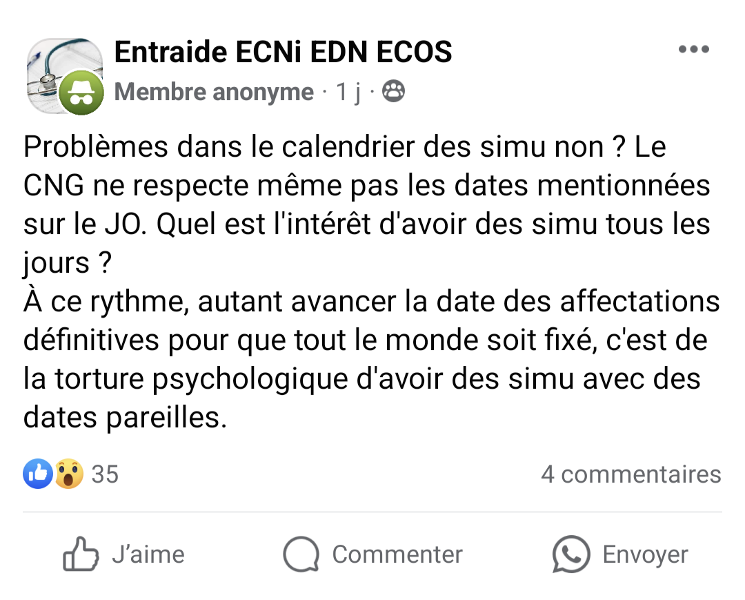This screenshot has width=745, height=600.
Task: Open the Entraide ECNi EDN ECOS group
Action: tap(283, 52)
